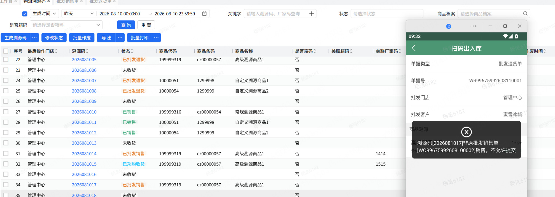The image size is (555, 197).
Task: Check the row 27 checkbox
Action: (6, 112)
